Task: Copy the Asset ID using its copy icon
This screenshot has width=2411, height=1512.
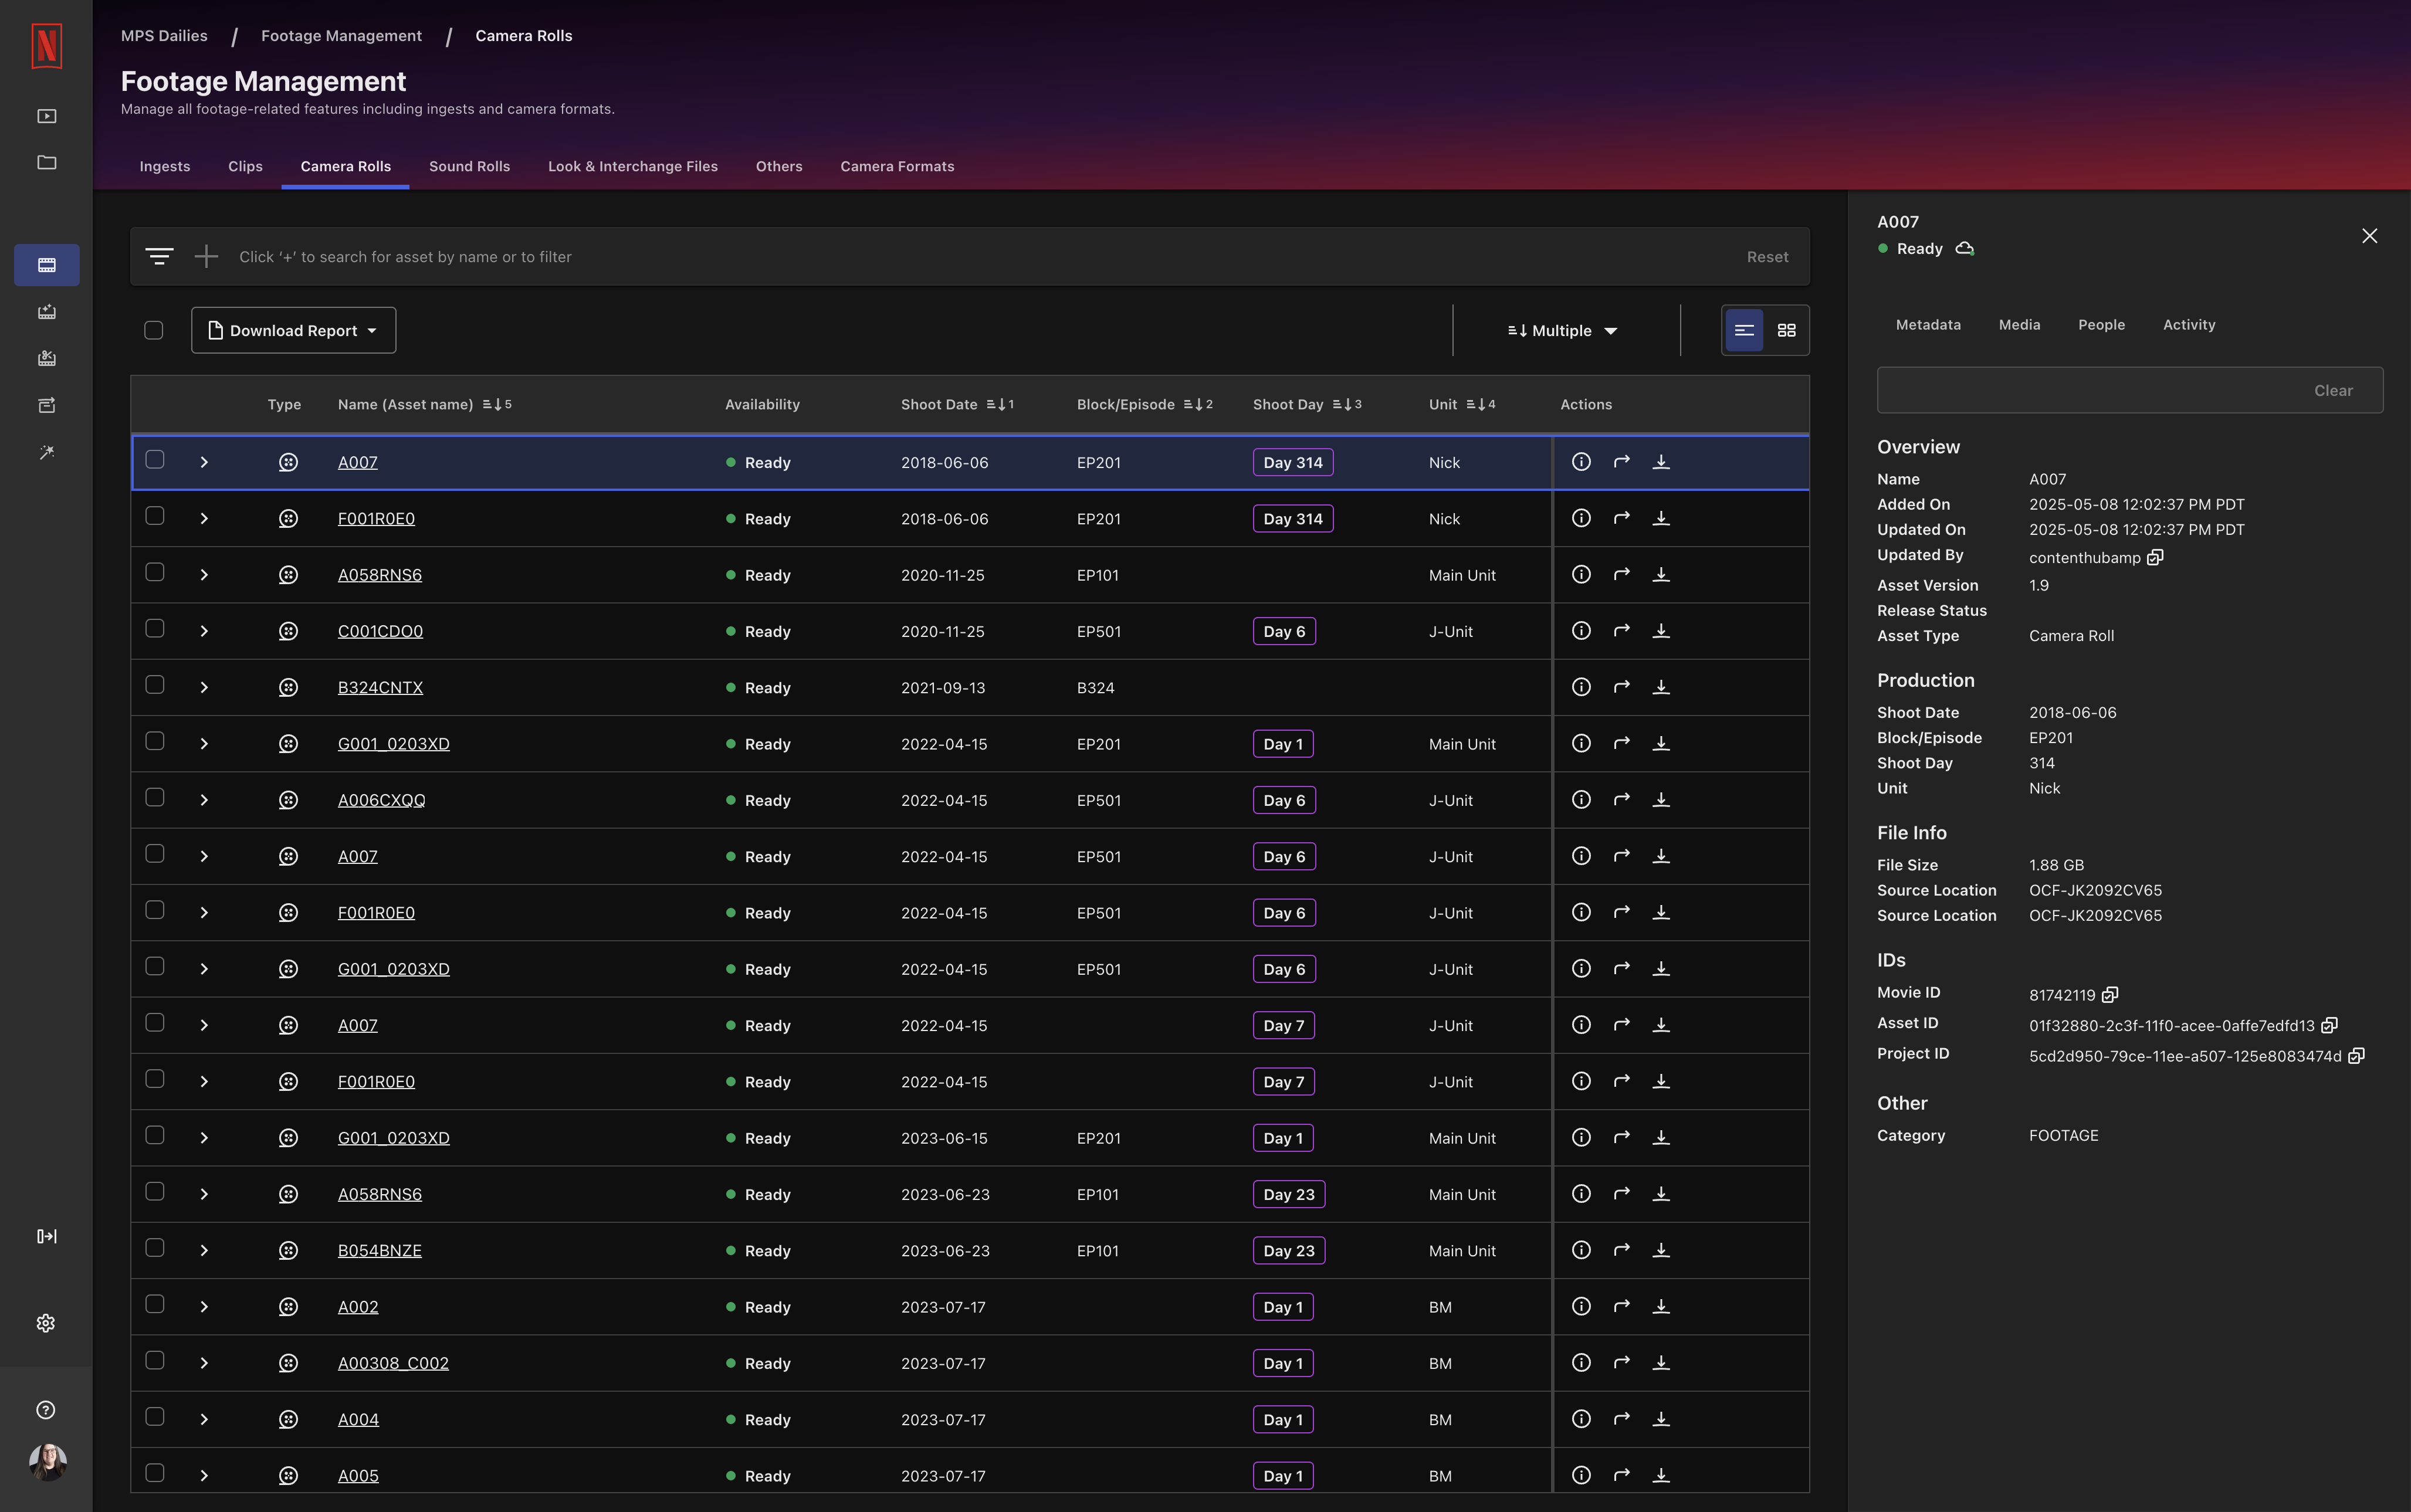Action: [2329, 1025]
